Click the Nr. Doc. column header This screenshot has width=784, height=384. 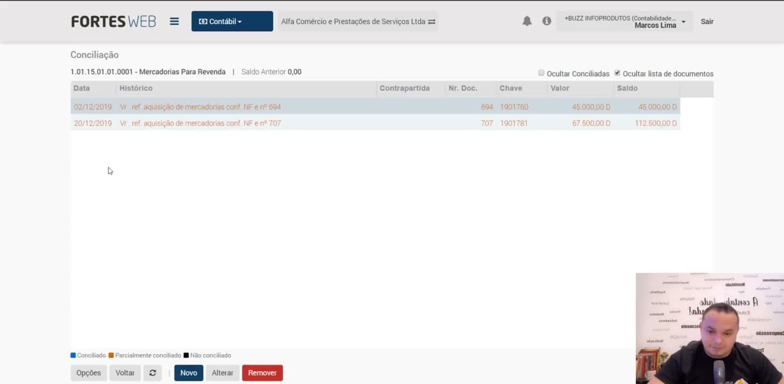pos(470,89)
